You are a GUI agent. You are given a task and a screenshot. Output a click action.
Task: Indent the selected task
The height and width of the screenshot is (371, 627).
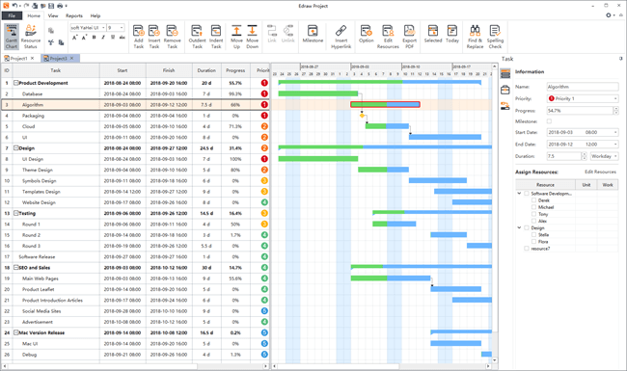click(x=216, y=37)
